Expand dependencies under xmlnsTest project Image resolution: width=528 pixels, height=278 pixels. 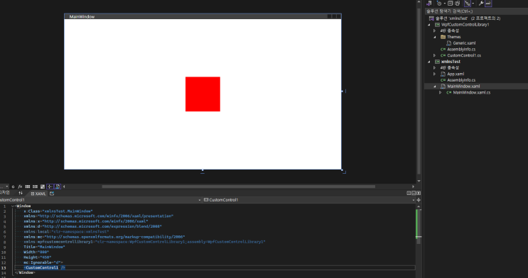(434, 67)
